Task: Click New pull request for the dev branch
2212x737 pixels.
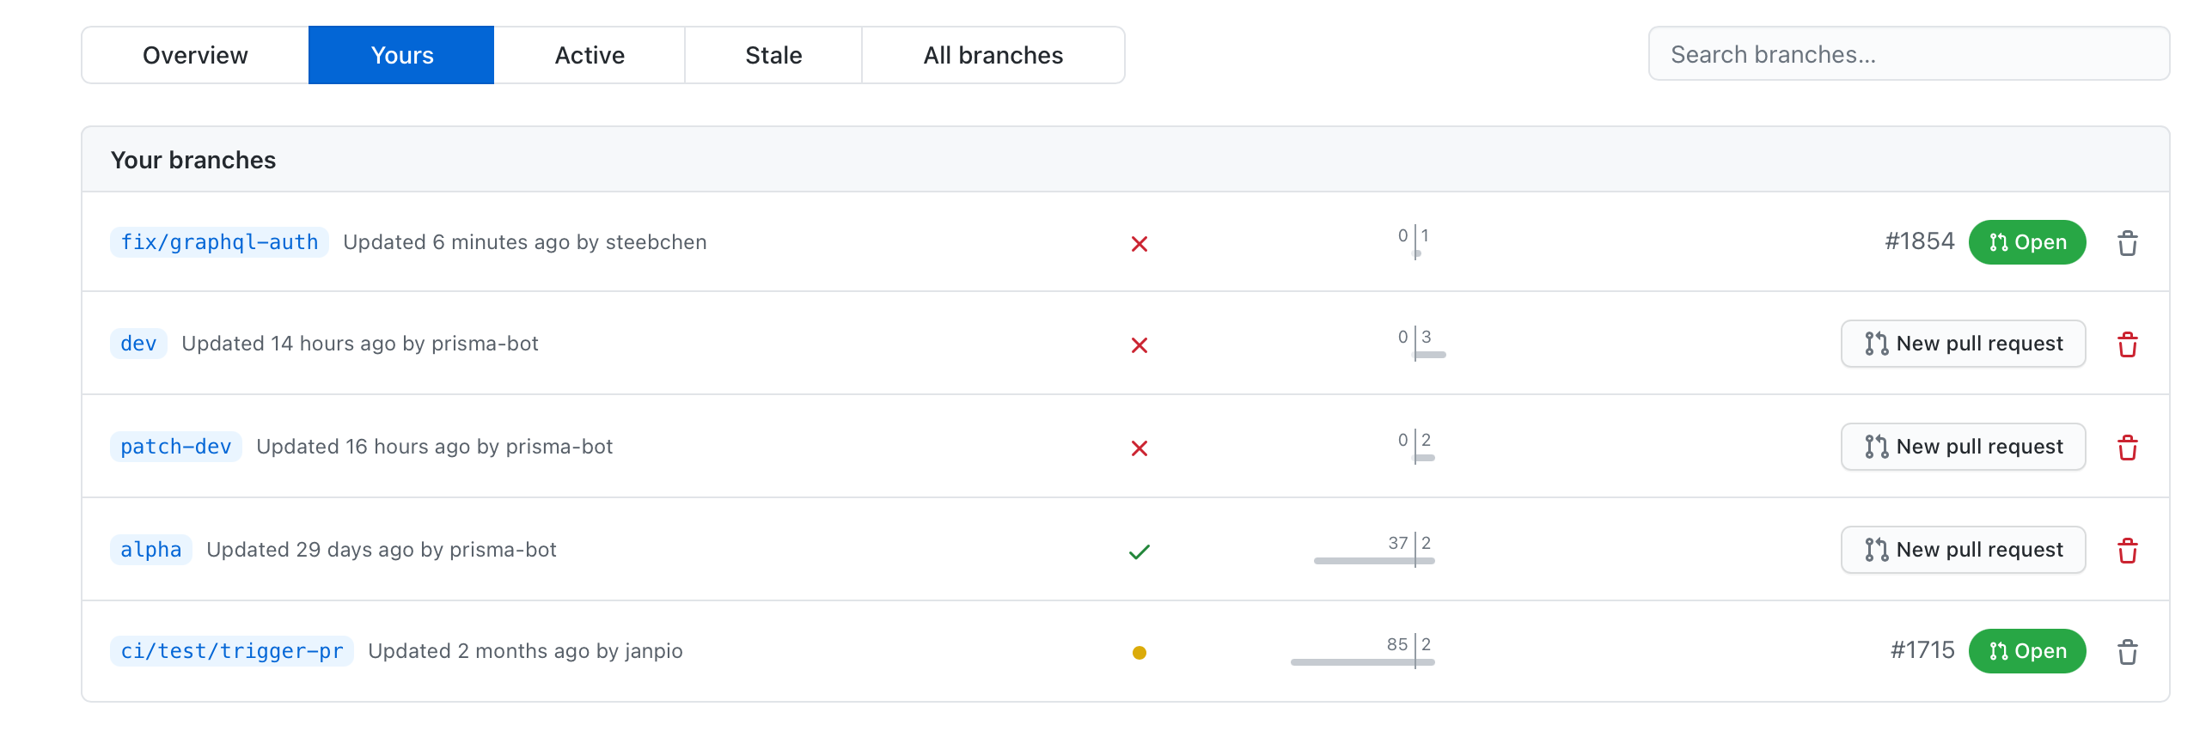Action: [1963, 344]
